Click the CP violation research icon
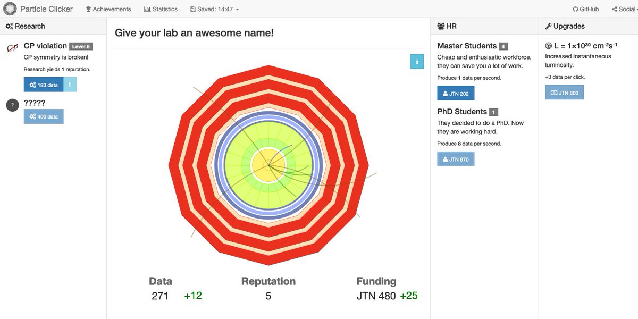This screenshot has width=638, height=319. [12, 48]
